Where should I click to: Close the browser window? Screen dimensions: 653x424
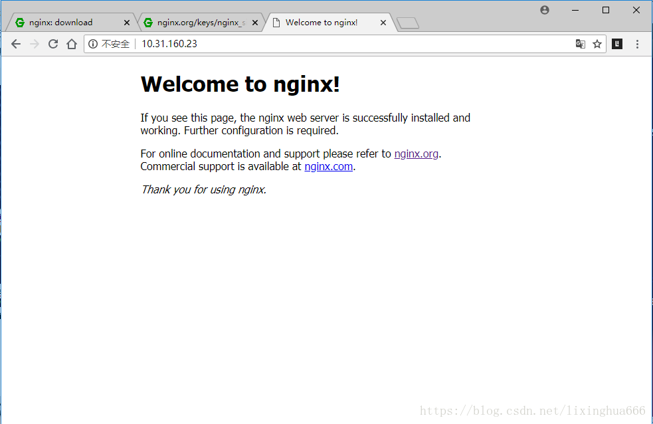point(636,10)
